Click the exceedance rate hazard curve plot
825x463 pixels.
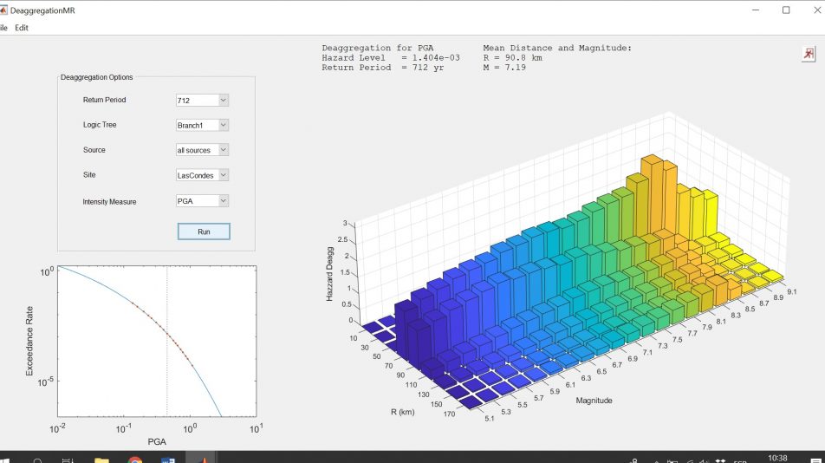(x=157, y=342)
